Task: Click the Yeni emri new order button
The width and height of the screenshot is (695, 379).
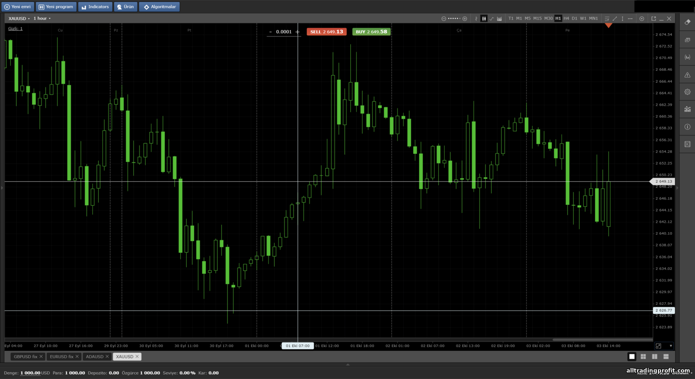Action: click(x=18, y=7)
